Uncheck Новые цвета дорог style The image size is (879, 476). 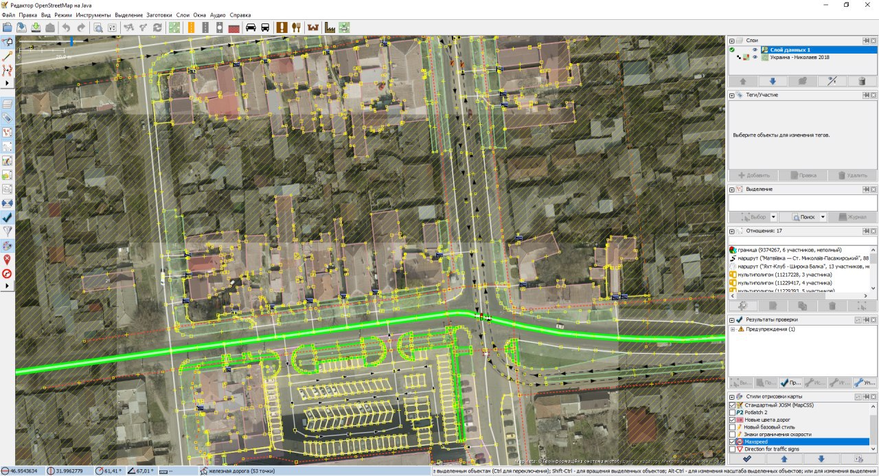732,420
